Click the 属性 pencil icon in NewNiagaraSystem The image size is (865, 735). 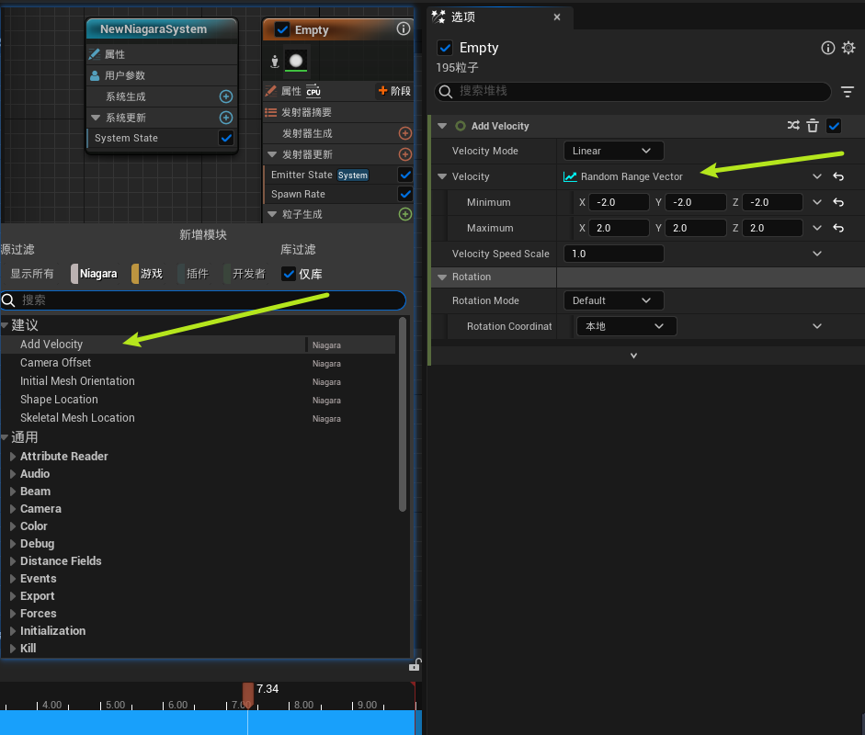click(x=95, y=54)
